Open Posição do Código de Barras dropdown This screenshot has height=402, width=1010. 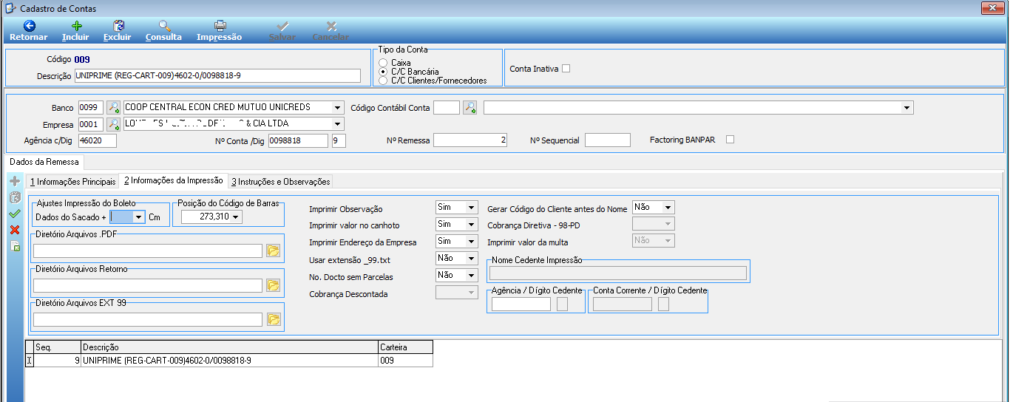pyautogui.click(x=236, y=217)
